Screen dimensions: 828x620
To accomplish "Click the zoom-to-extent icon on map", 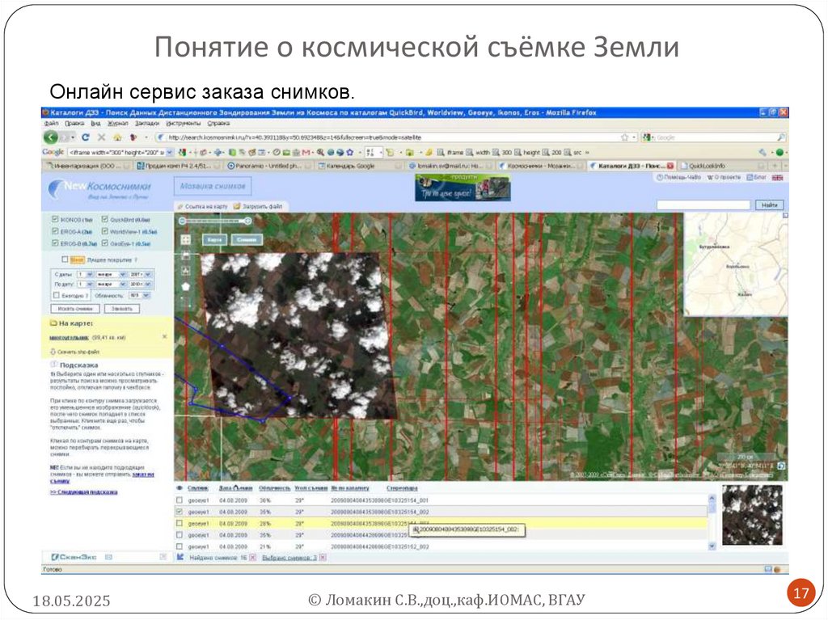I will point(186,239).
